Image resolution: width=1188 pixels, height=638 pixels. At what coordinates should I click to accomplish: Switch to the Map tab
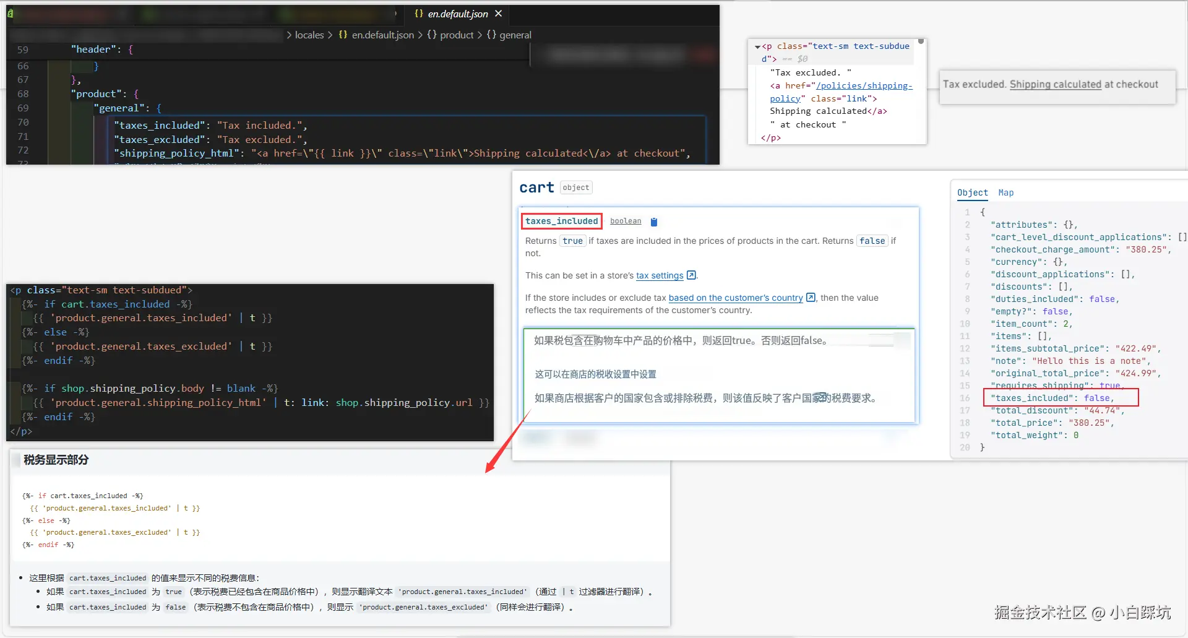(x=1006, y=192)
